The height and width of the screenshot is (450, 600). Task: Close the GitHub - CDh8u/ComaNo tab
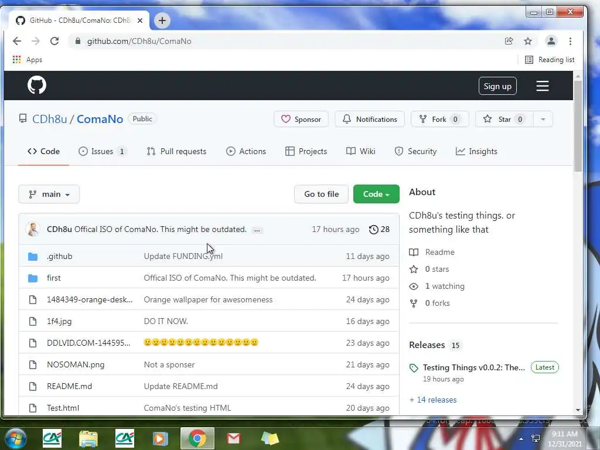pos(140,21)
